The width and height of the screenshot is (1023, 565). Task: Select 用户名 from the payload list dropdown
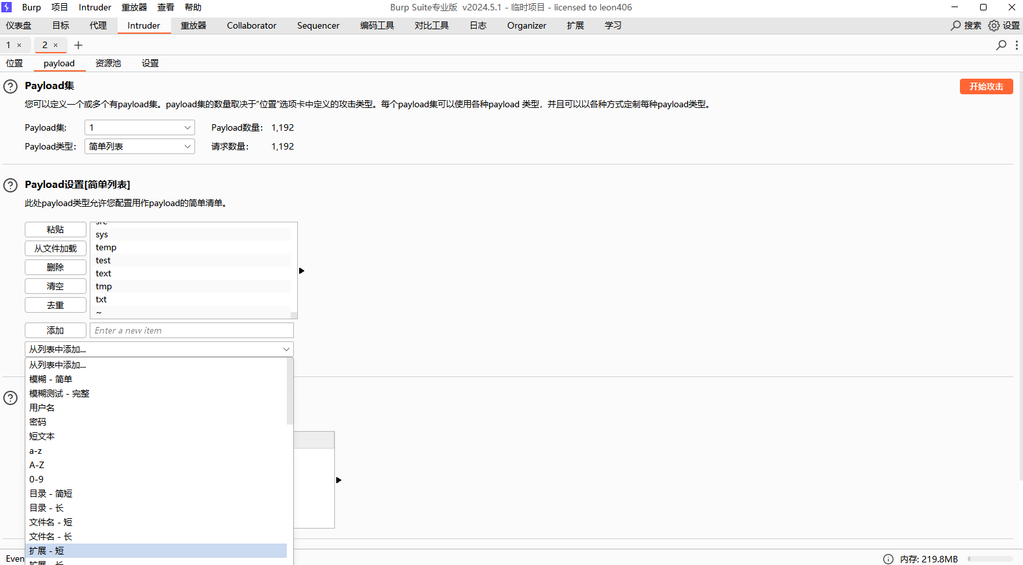(x=42, y=408)
